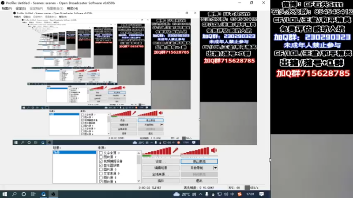Select the OBS icon on the taskbar

(53, 194)
